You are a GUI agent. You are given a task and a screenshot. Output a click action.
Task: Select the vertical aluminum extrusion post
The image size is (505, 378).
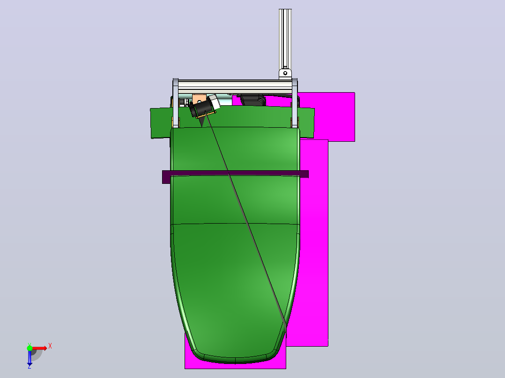tap(285, 39)
